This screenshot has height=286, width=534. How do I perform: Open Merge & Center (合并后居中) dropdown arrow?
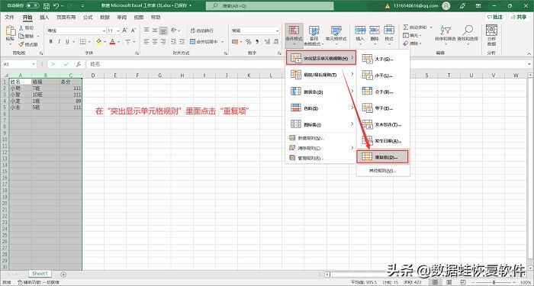pos(222,42)
